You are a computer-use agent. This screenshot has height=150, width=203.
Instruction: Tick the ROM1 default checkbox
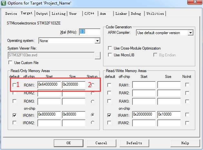[15, 85]
